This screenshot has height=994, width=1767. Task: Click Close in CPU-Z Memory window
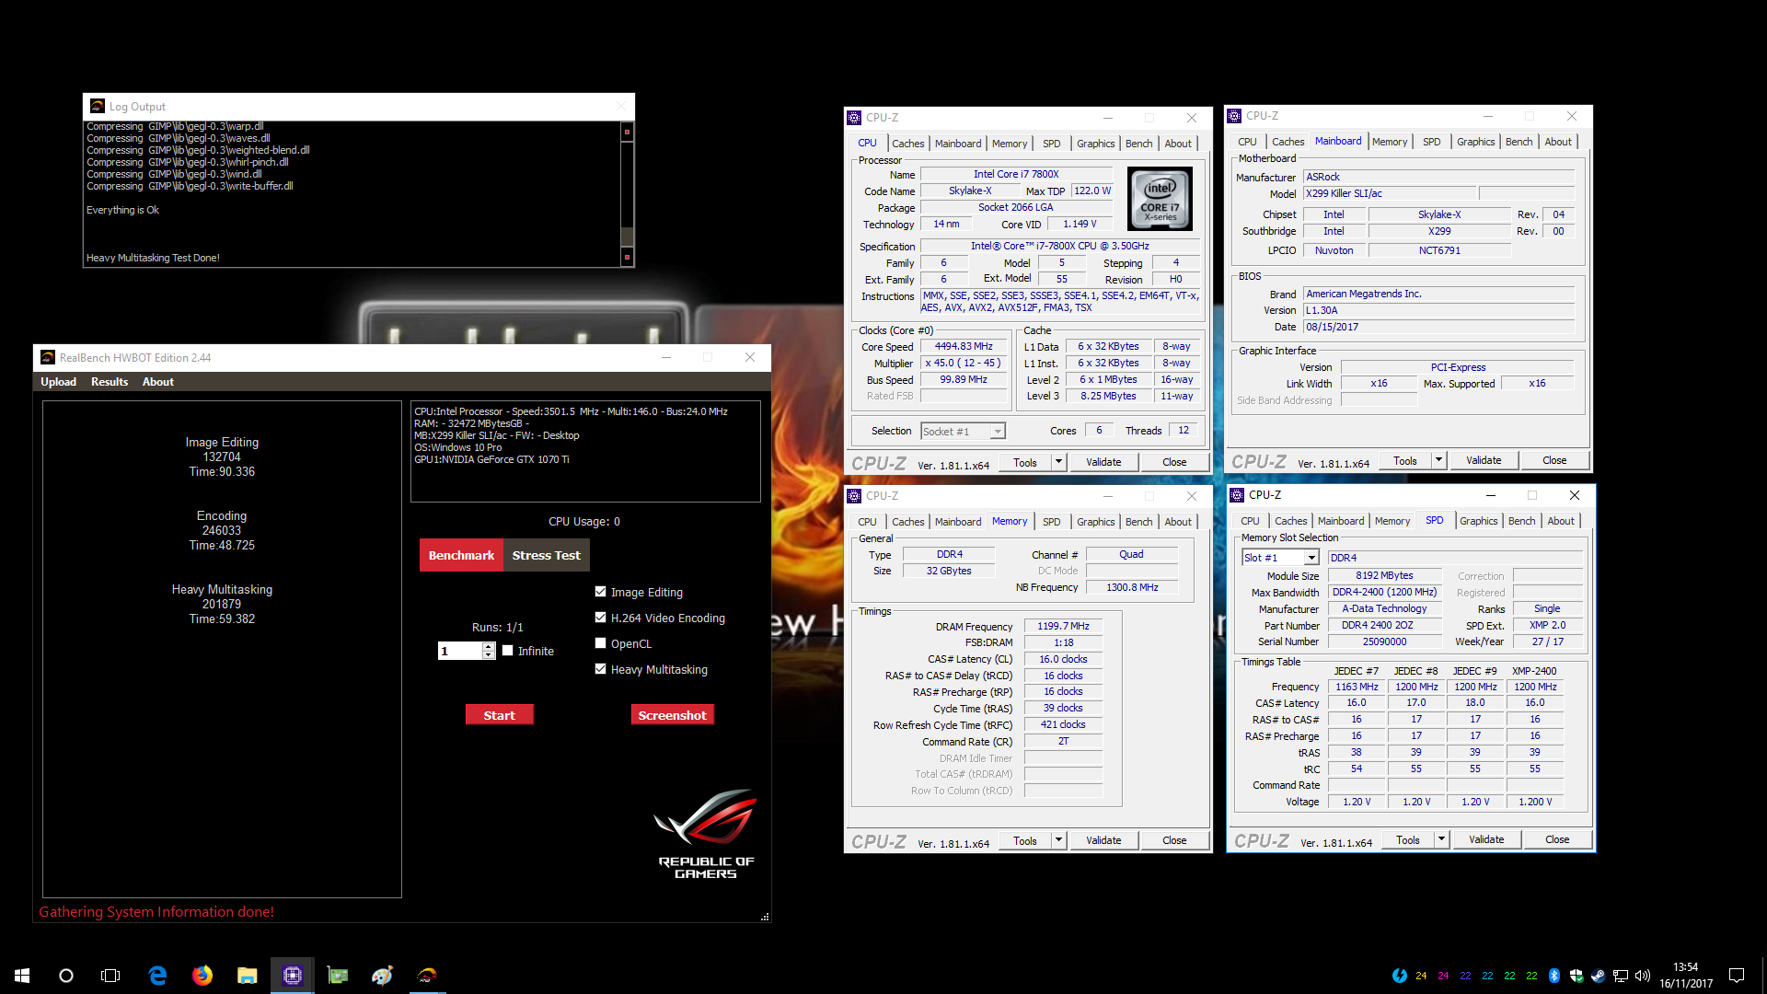tap(1174, 840)
